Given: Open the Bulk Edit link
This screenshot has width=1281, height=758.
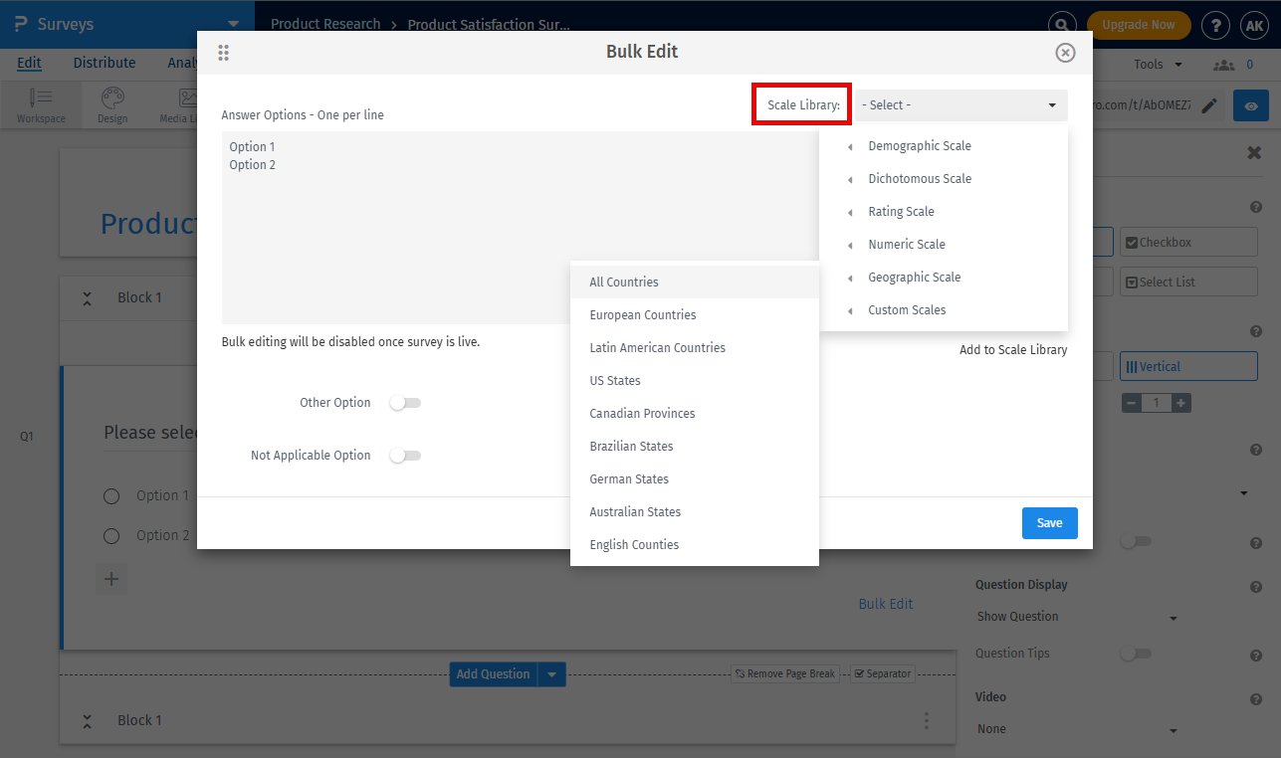Looking at the screenshot, I should (x=886, y=604).
